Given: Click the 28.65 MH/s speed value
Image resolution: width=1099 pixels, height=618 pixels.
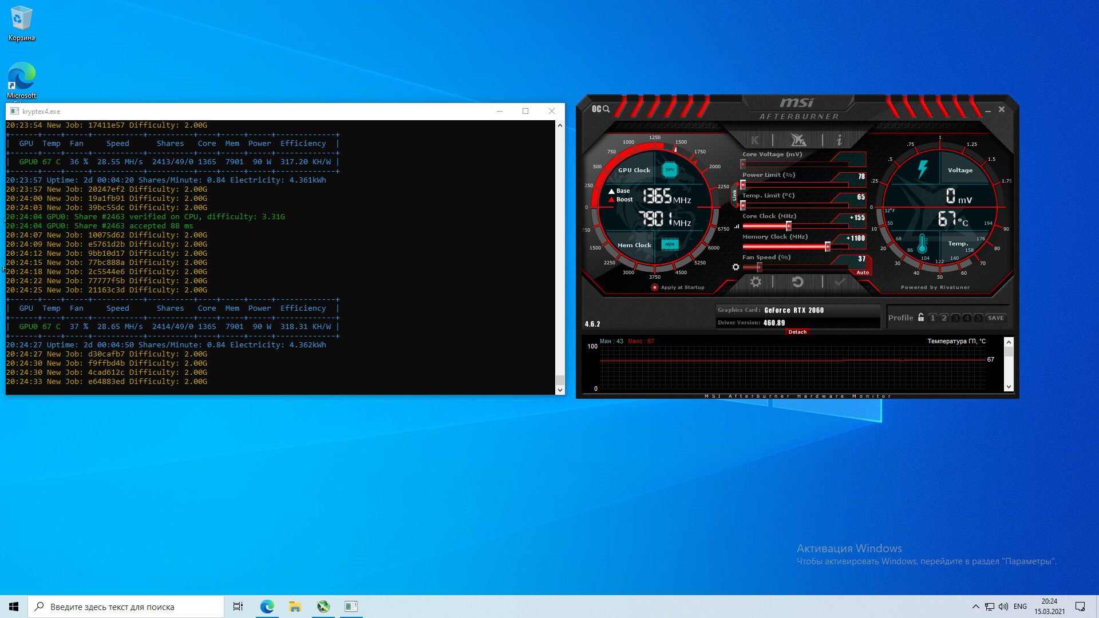Looking at the screenshot, I should [x=120, y=327].
